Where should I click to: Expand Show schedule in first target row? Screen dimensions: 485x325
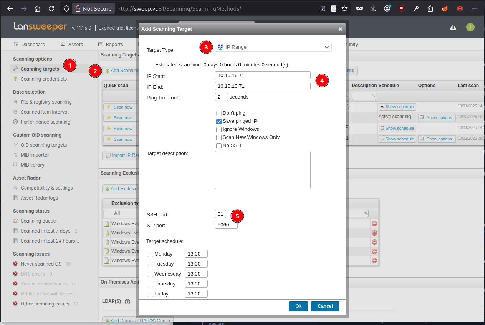point(397,107)
